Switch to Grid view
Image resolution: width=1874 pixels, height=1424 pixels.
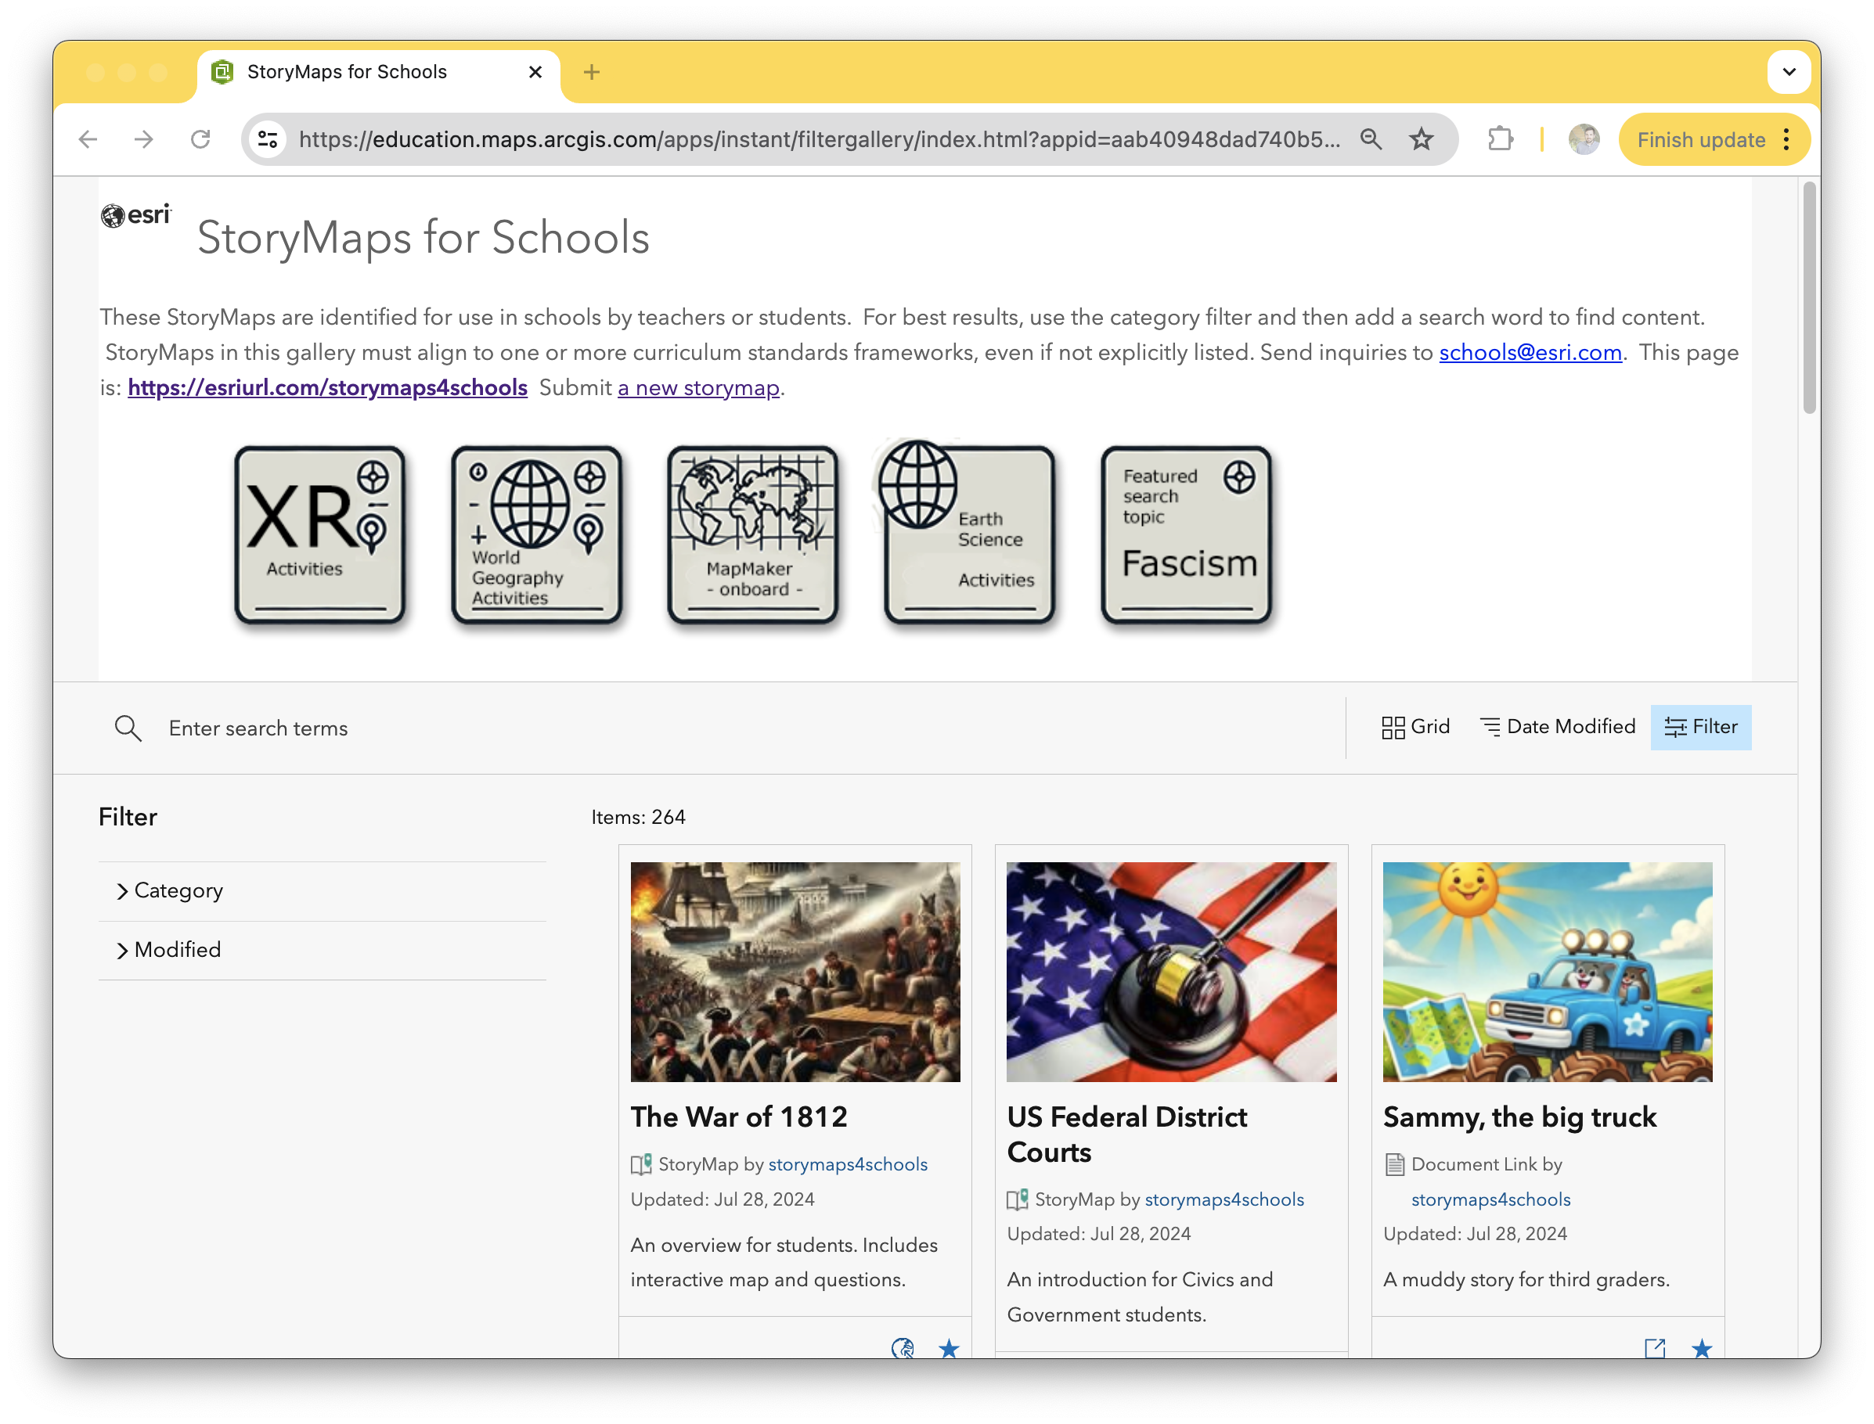point(1415,726)
